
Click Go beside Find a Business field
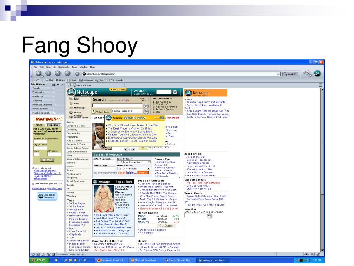[x=146, y=112]
